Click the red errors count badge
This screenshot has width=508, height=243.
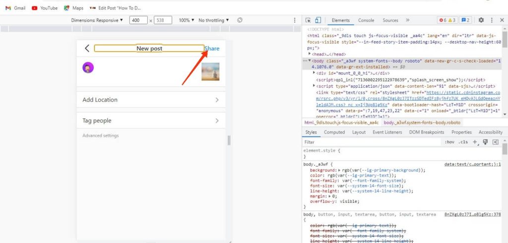point(443,20)
